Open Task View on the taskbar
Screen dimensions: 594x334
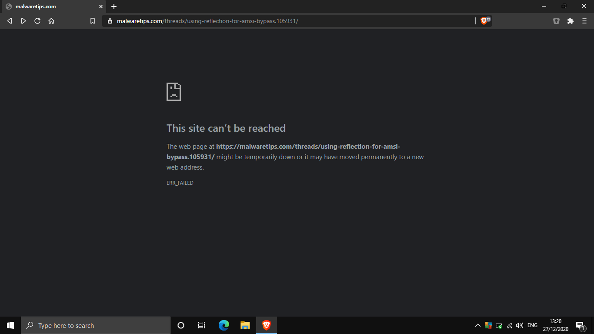point(202,325)
